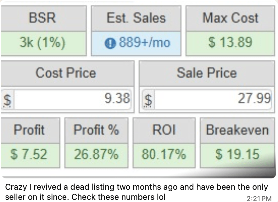The height and width of the screenshot is (202, 278).
Task: Click the Sale Price input showing 27.99
Action: 212,99
